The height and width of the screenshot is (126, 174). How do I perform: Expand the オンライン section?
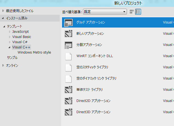tap(3, 65)
